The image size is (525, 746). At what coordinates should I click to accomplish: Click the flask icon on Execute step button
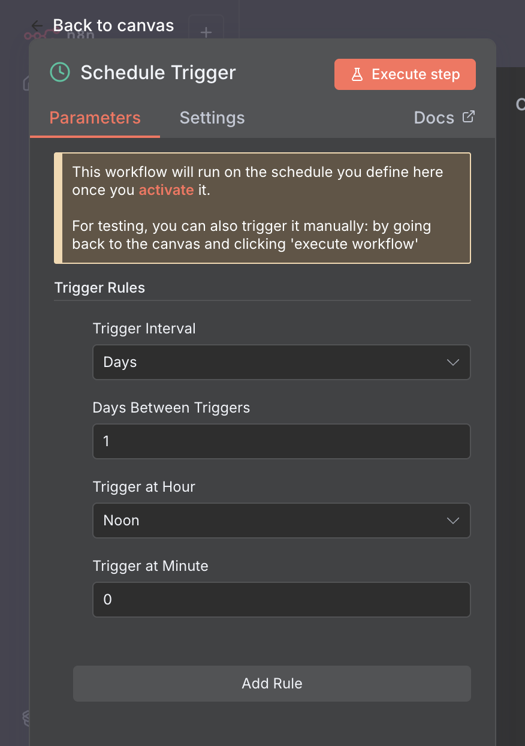tap(358, 74)
